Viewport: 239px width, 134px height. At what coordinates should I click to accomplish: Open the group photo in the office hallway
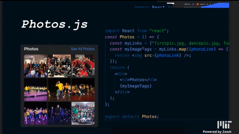click(35, 66)
